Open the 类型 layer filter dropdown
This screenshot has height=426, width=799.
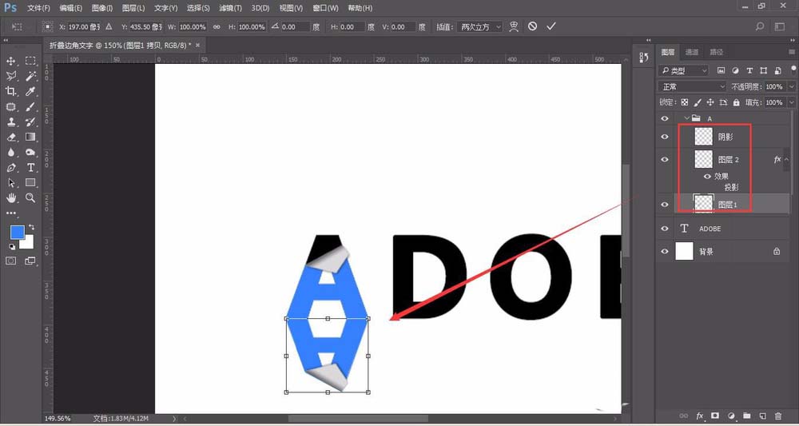coord(683,71)
